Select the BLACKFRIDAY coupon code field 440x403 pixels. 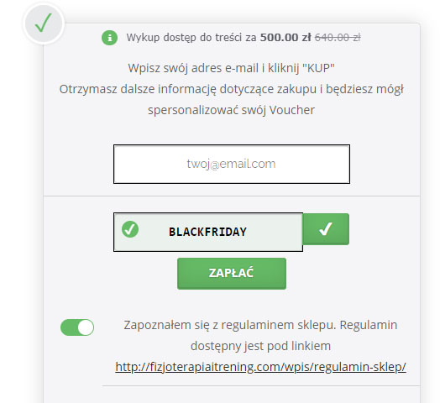208,232
